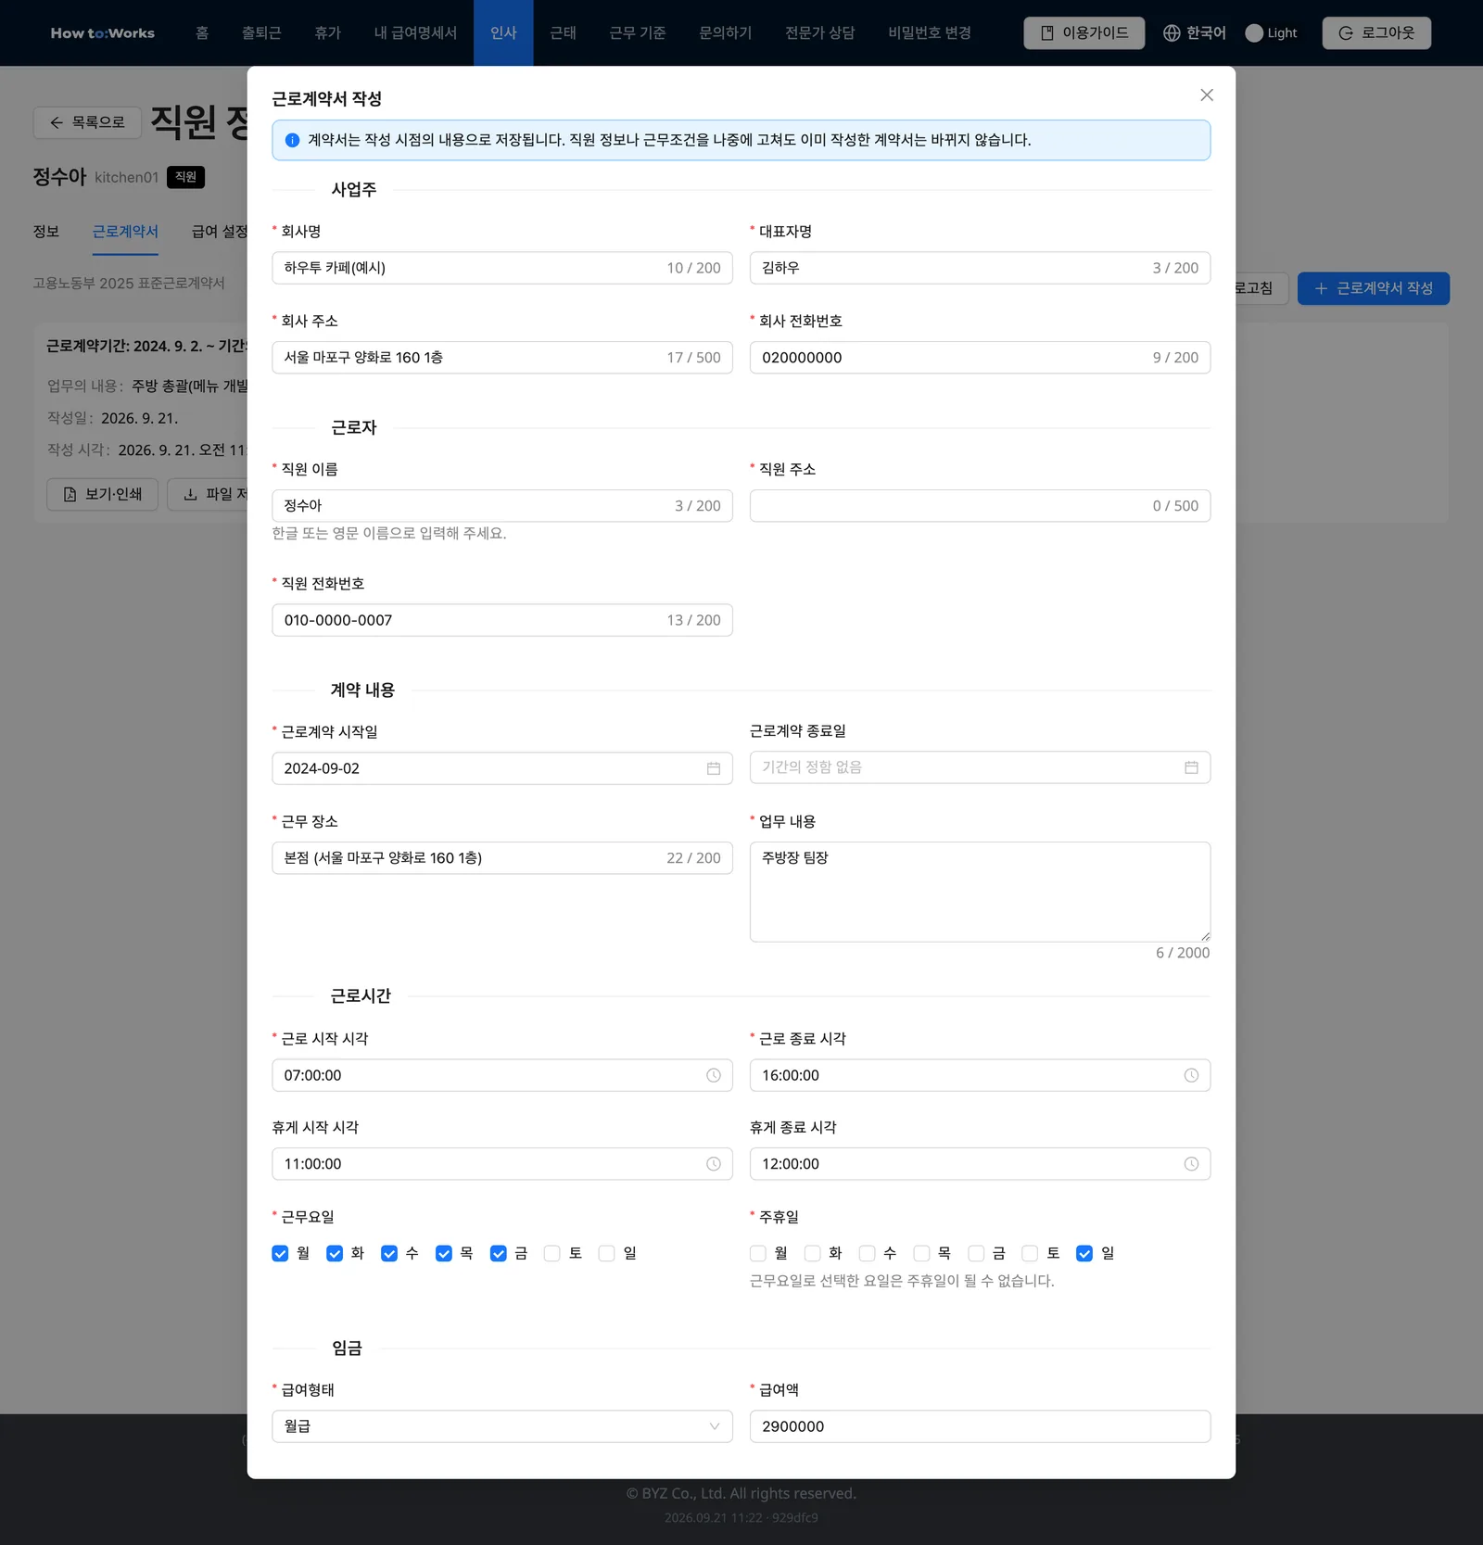
Task: Click the How to:Works logo
Action: pos(103,32)
